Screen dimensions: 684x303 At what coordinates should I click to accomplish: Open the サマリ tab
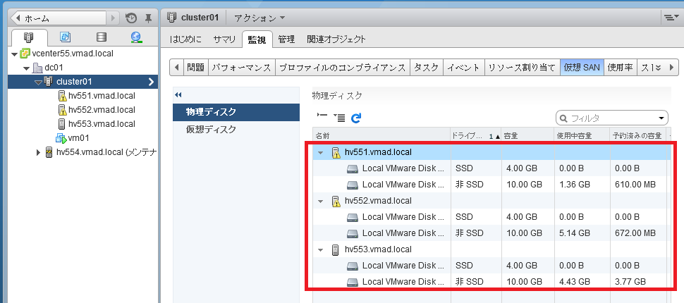tap(224, 39)
